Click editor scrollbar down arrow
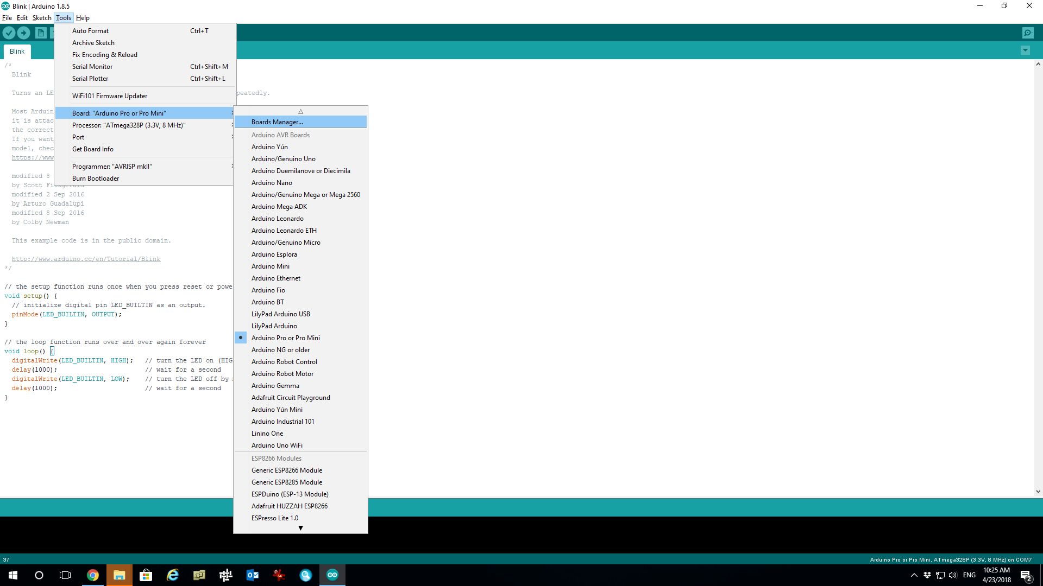This screenshot has width=1043, height=586. click(x=1038, y=492)
